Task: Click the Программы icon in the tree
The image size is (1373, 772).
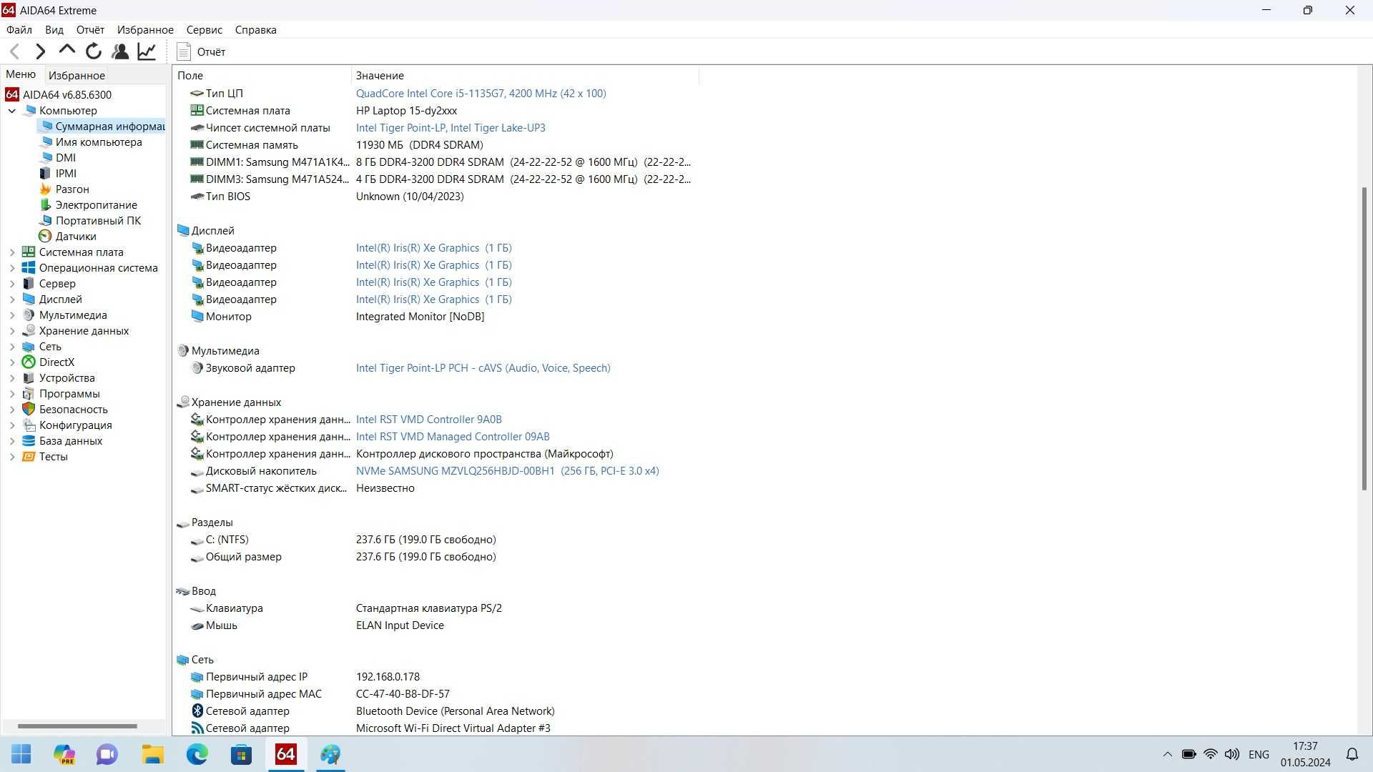Action: 29,394
